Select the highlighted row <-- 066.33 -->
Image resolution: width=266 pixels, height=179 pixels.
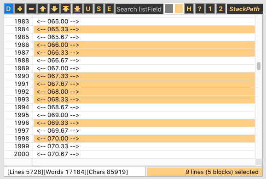144,53
